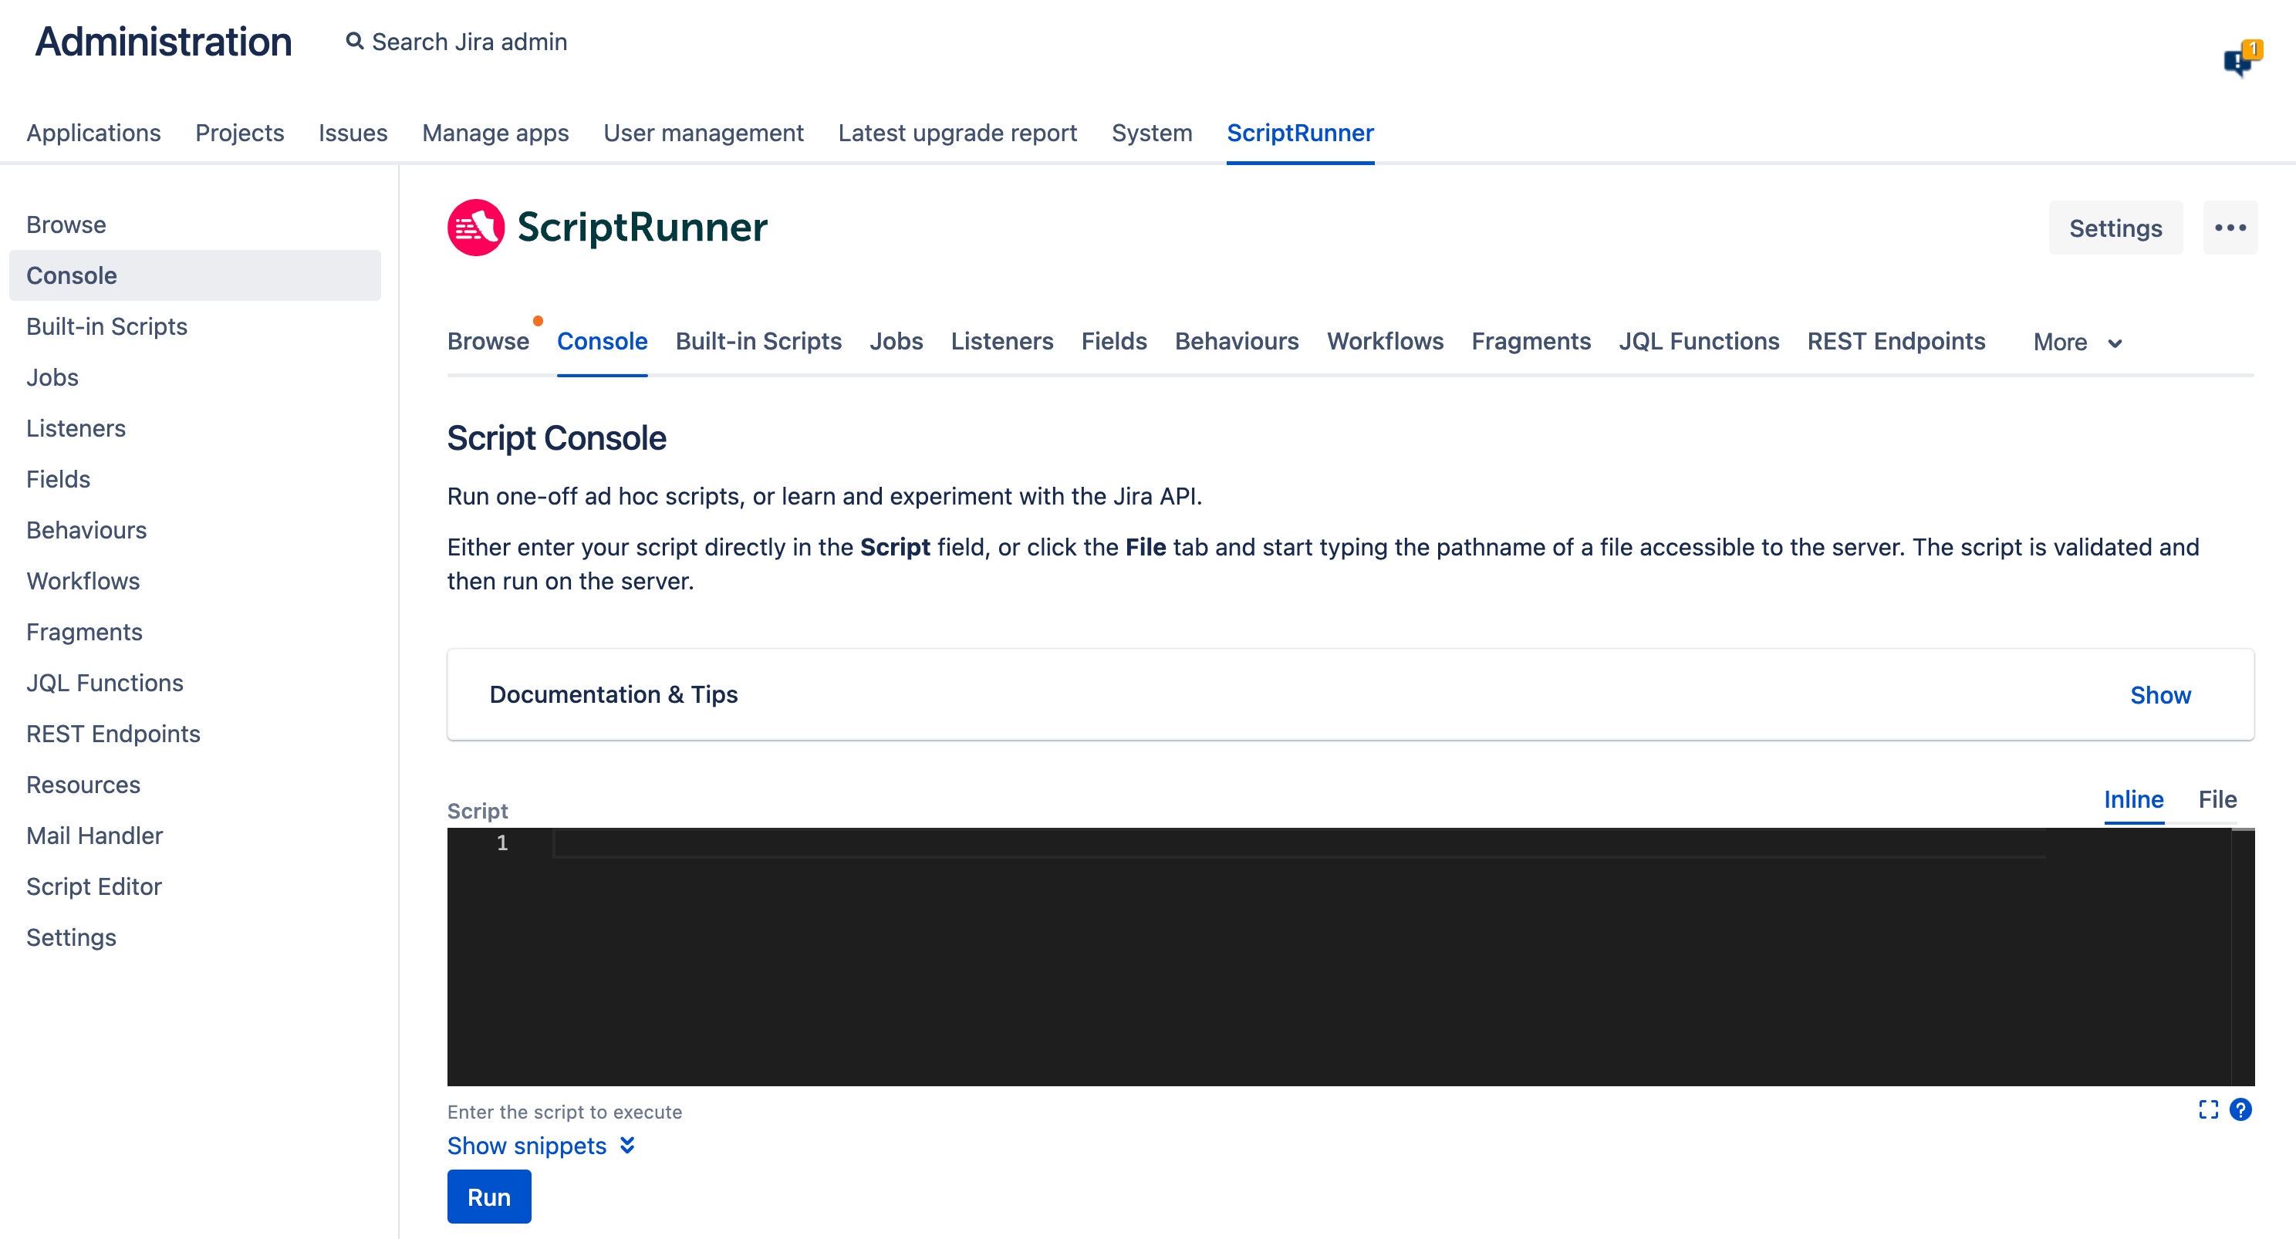This screenshot has width=2296, height=1239.
Task: Open Jobs in the sidebar
Action: click(x=194, y=377)
